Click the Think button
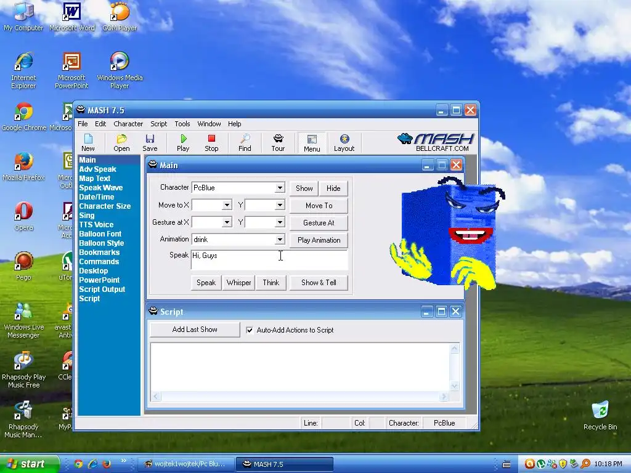Image resolution: width=631 pixels, height=473 pixels. pyautogui.click(x=271, y=283)
